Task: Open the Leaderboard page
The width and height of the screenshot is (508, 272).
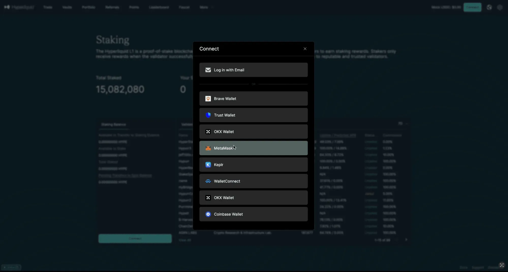Action: pyautogui.click(x=159, y=7)
